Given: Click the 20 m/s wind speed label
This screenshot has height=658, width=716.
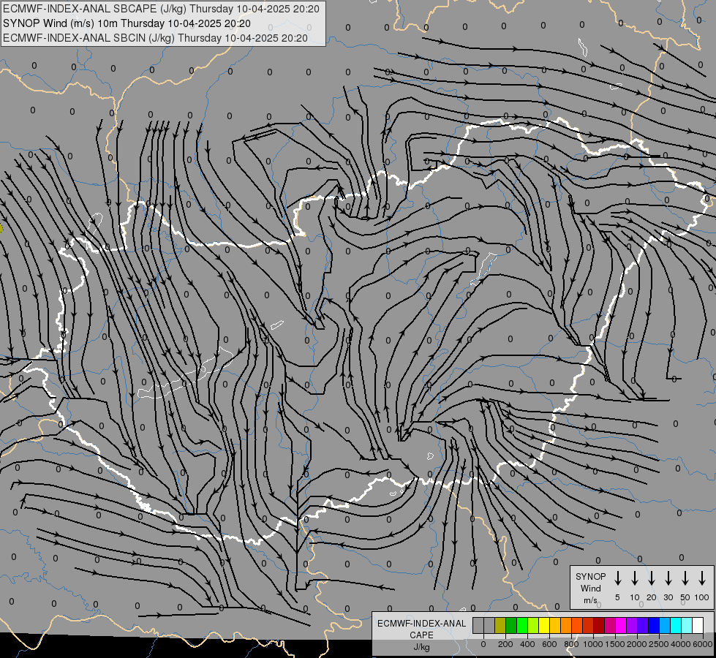Looking at the screenshot, I should [x=652, y=597].
